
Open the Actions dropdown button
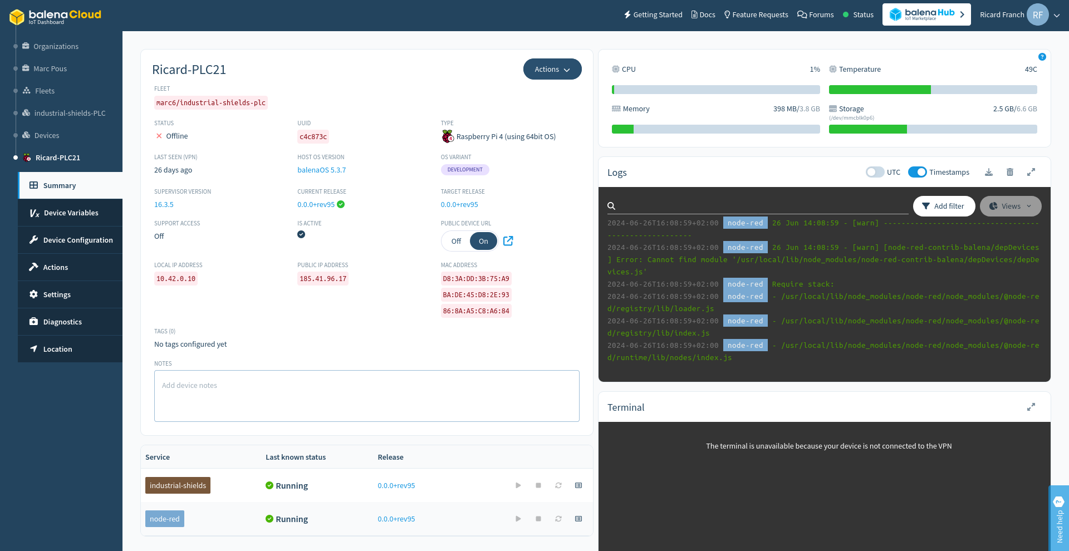click(x=552, y=69)
